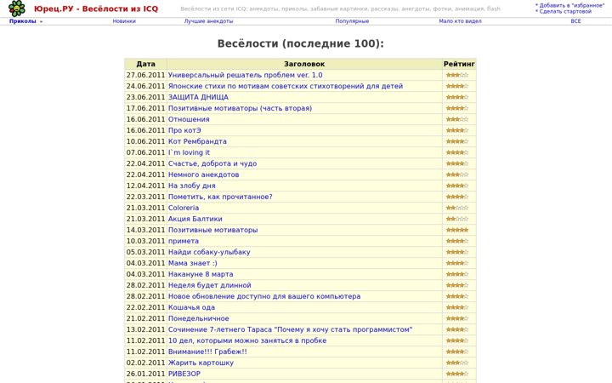Open Новое обновление доступно для вашего компьютера
The width and height of the screenshot is (612, 383).
coord(264,296)
